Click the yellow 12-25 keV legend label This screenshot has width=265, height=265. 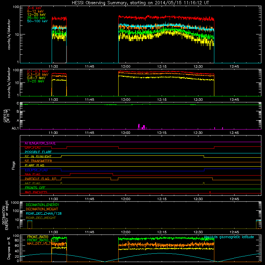[36, 15]
